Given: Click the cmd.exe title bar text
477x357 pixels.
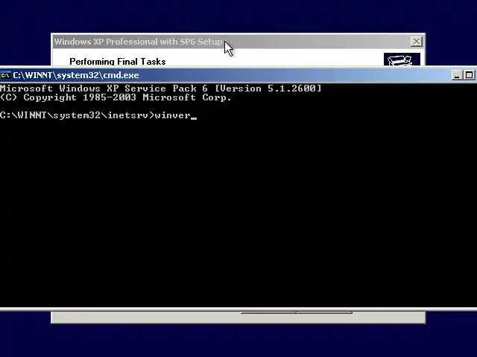Looking at the screenshot, I should click(x=76, y=75).
